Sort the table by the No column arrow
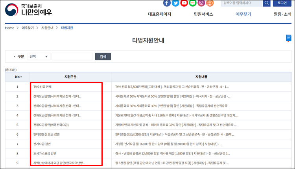 pyautogui.click(x=21, y=77)
